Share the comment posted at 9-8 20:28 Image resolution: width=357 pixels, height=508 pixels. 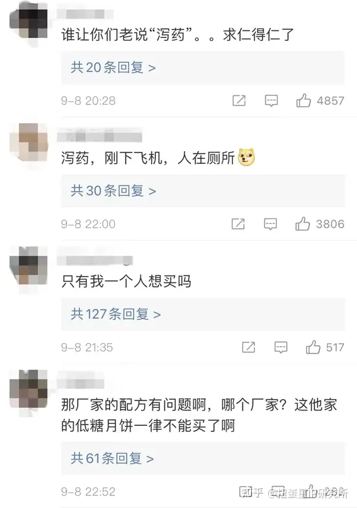239,101
